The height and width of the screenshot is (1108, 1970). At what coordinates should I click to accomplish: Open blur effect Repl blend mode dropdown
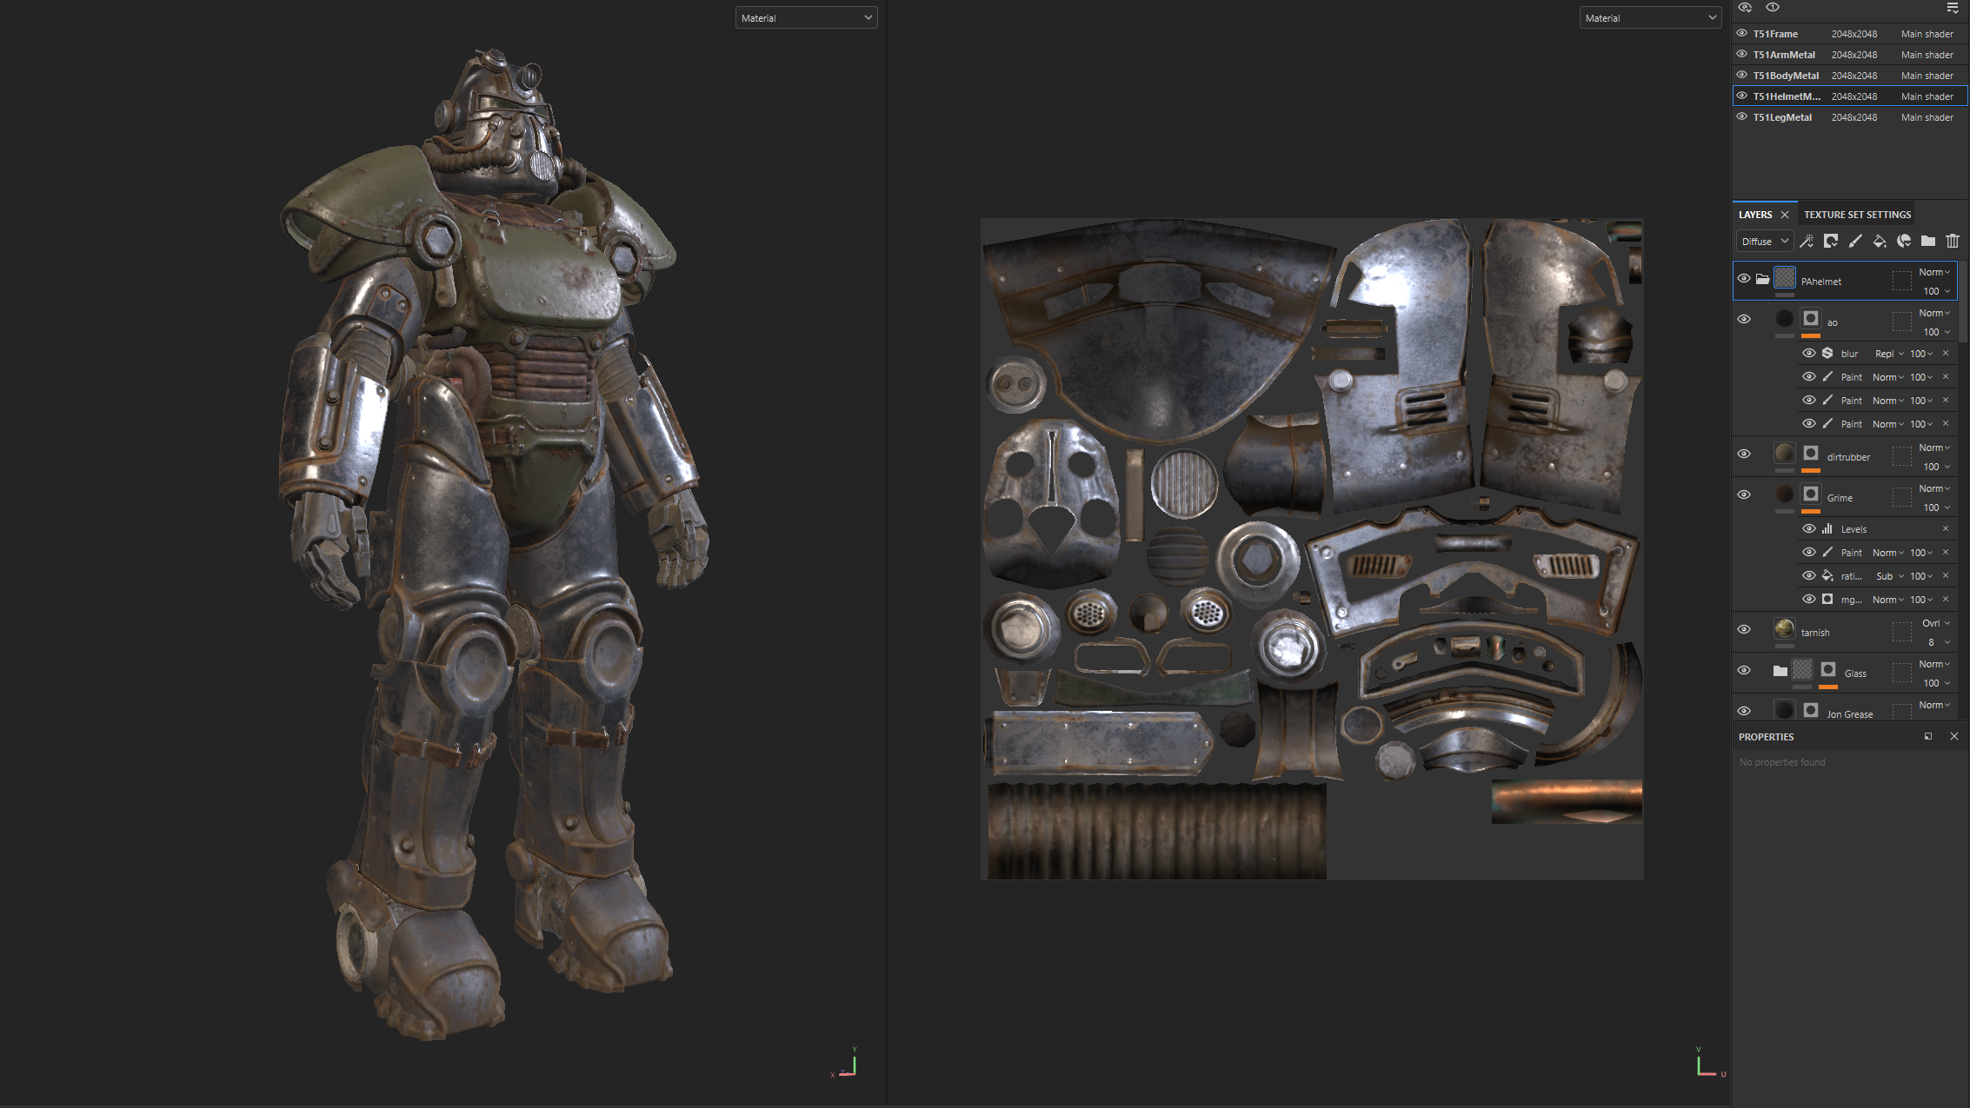pos(1889,354)
